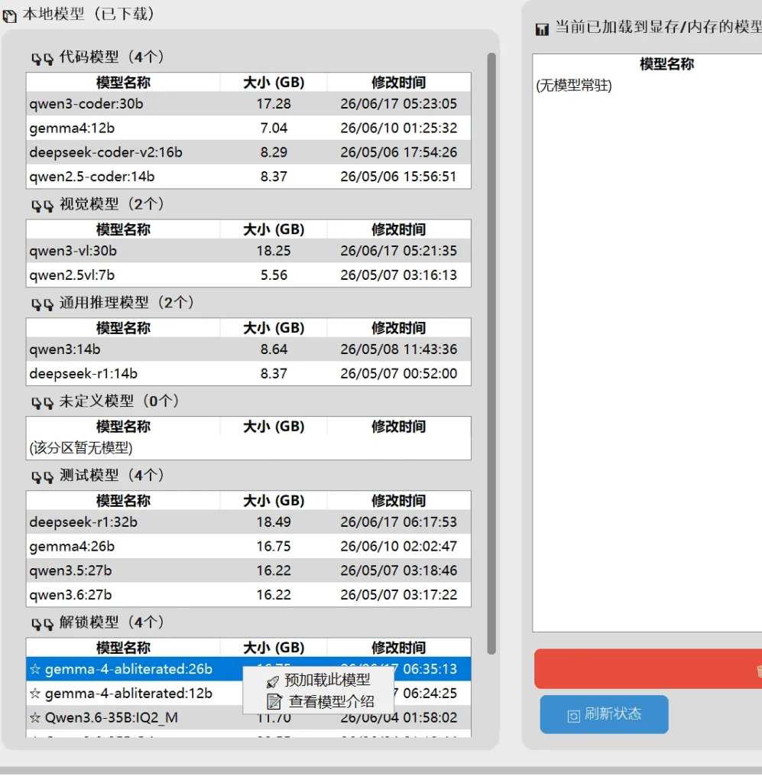Select the qwen3.5:27b row
The width and height of the screenshot is (762, 783).
pyautogui.click(x=248, y=570)
